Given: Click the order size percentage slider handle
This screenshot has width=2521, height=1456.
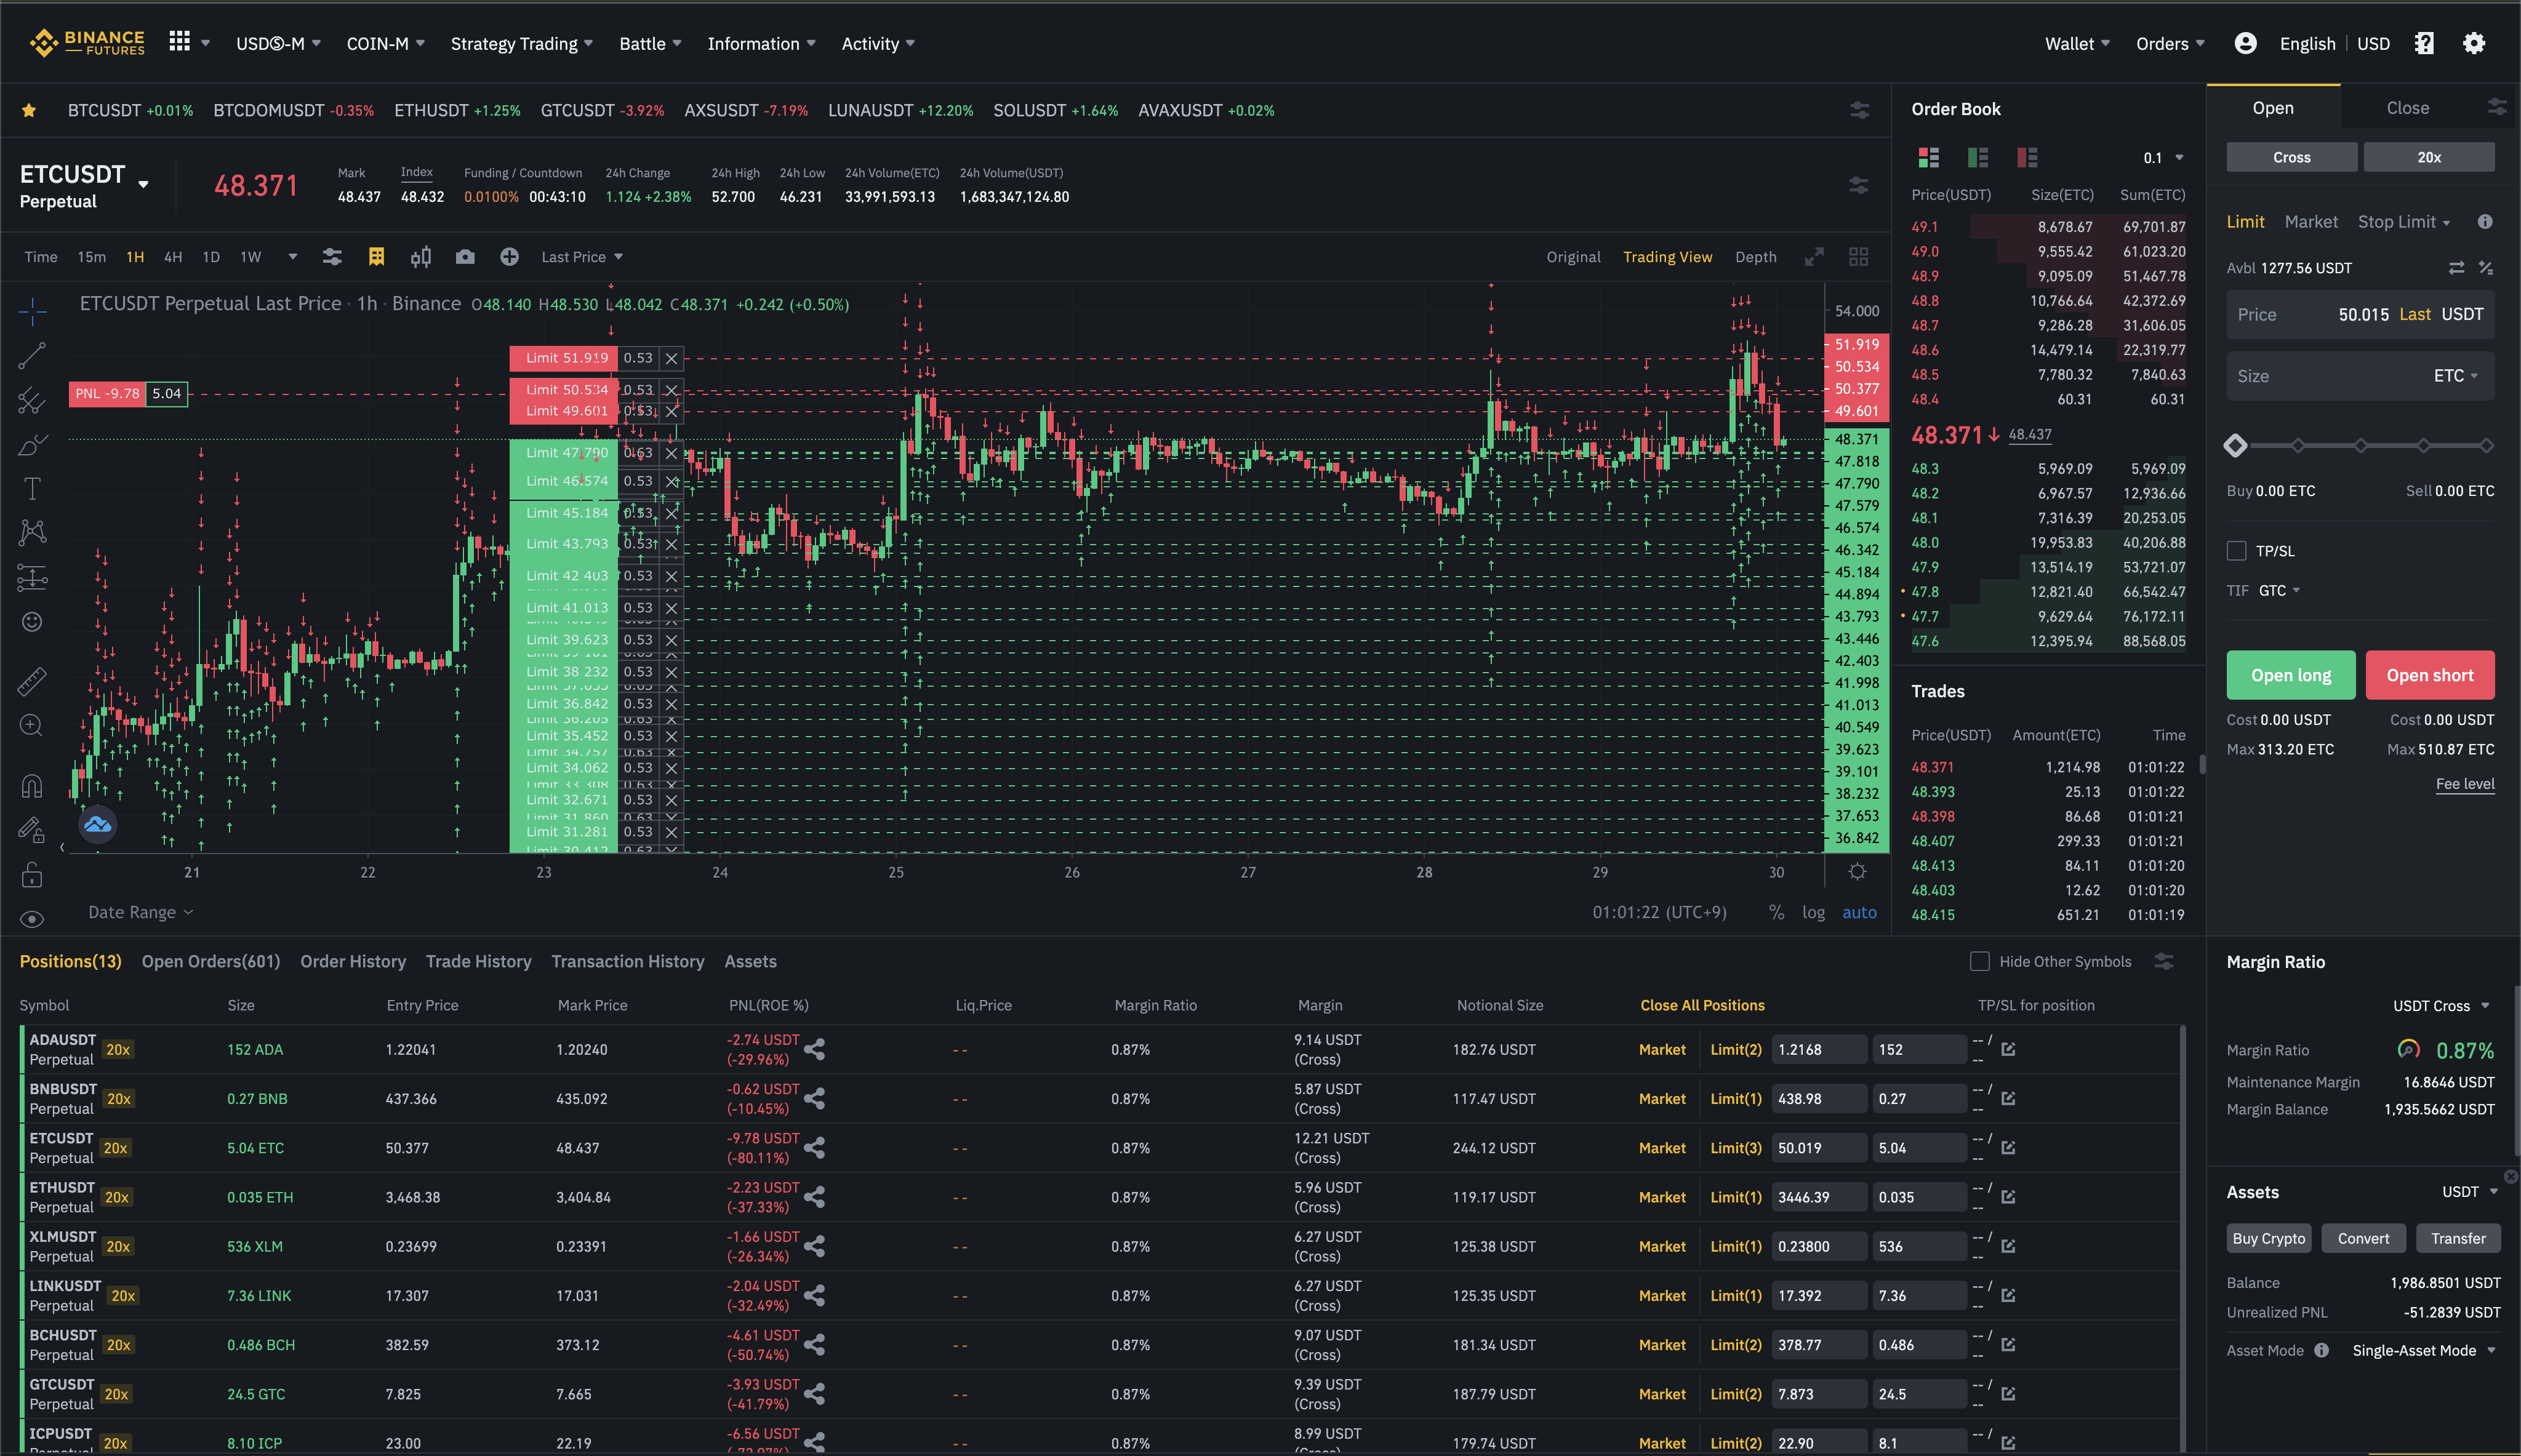Looking at the screenshot, I should coord(2236,446).
